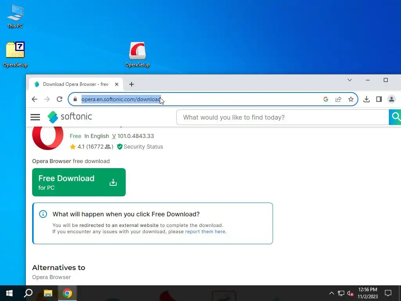Click the 'In English' language label
401x301 pixels.
tap(97, 136)
